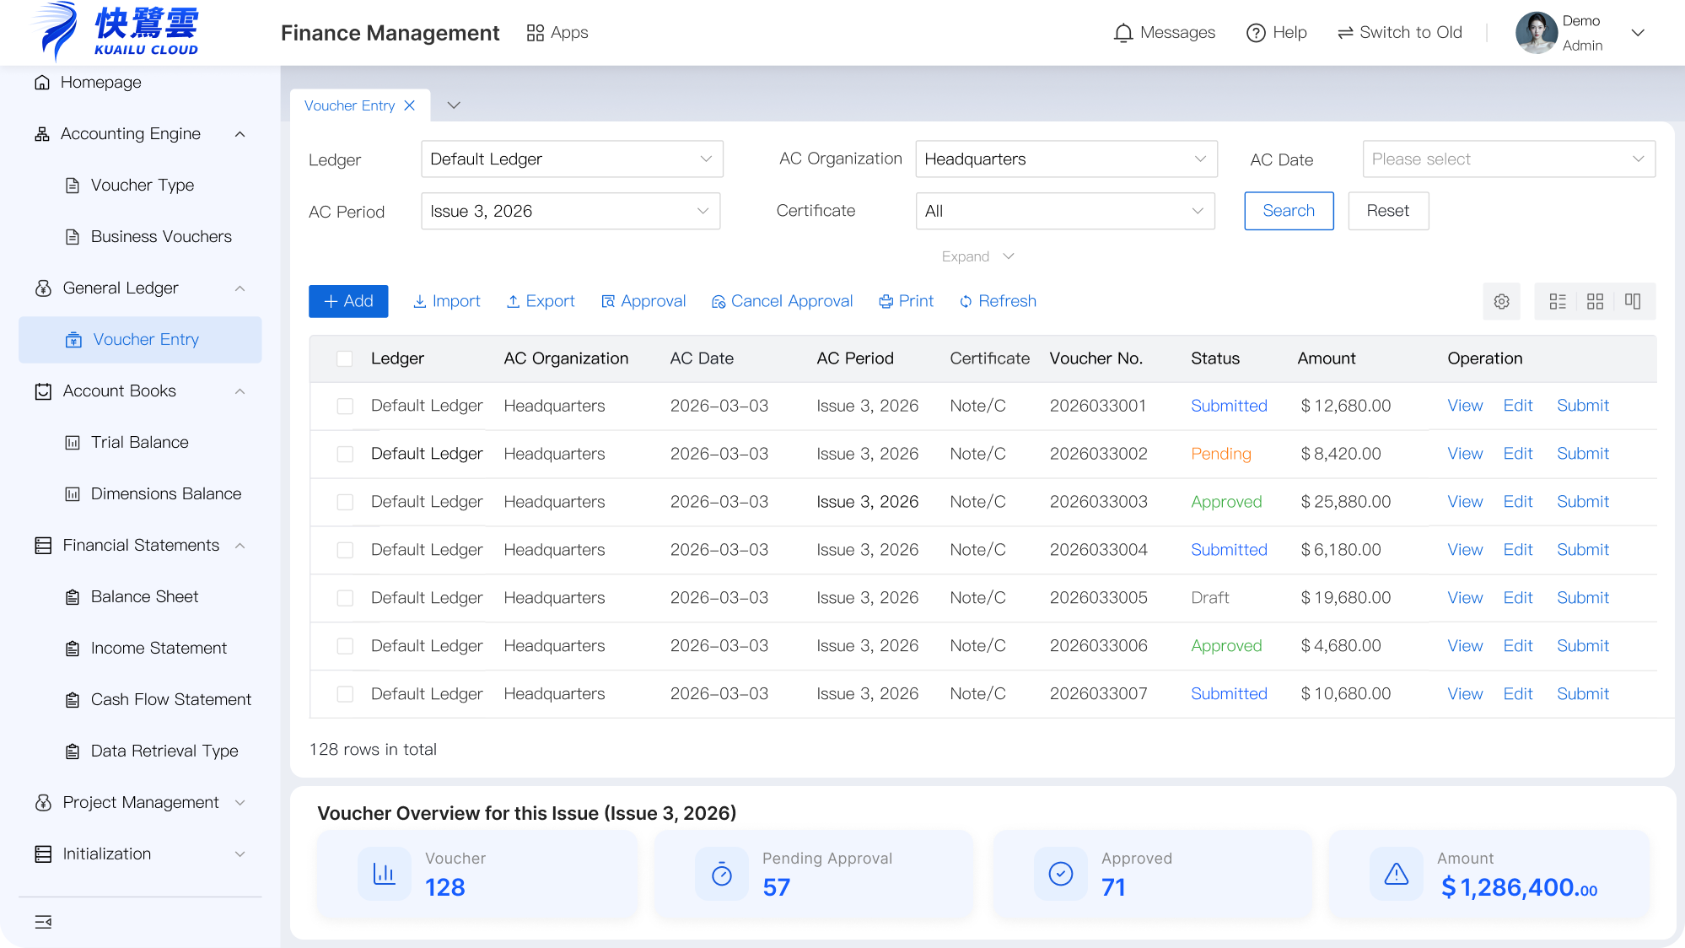The width and height of the screenshot is (1685, 948).
Task: Check the row for voucher 2026033004
Action: 345,551
